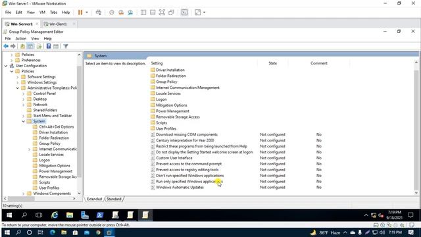The image size is (421, 237).
Task: Collapse the System tree node
Action: coord(24,121)
